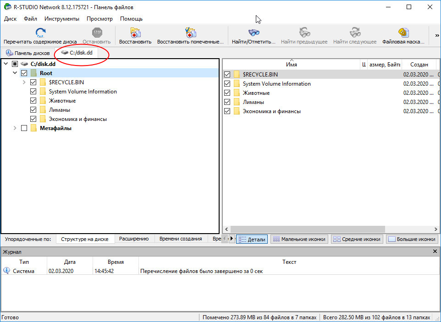Viewport: 441px width, 322px height.
Task: Uncheck Лиманы checkbox in file list
Action: coord(227,102)
